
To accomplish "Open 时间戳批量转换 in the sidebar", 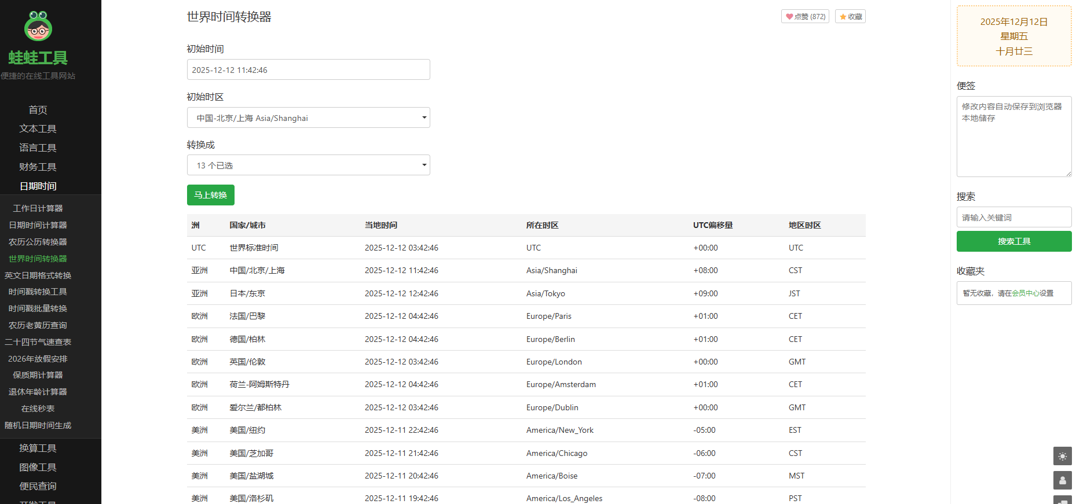I will pos(38,308).
